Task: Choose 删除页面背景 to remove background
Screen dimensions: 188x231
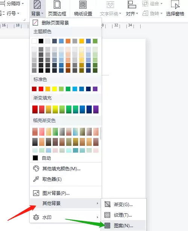Action: tap(65, 23)
